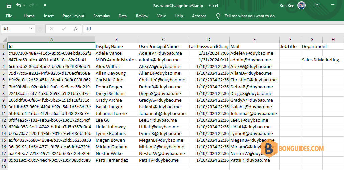Open the Acrobat tab
Screen dimensions: 344x170
pos(199,16)
